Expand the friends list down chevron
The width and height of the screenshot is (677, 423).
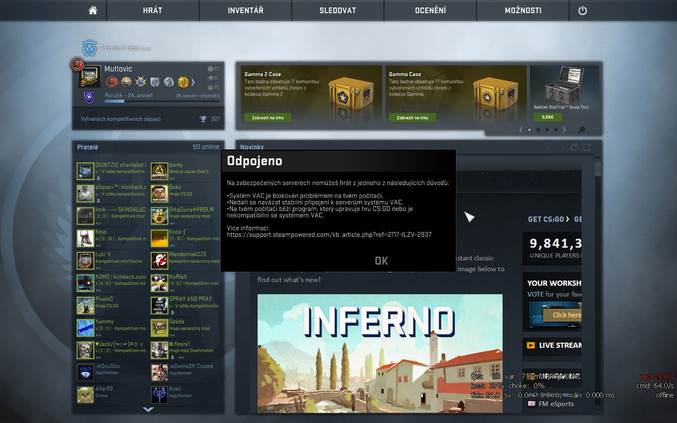[x=148, y=409]
